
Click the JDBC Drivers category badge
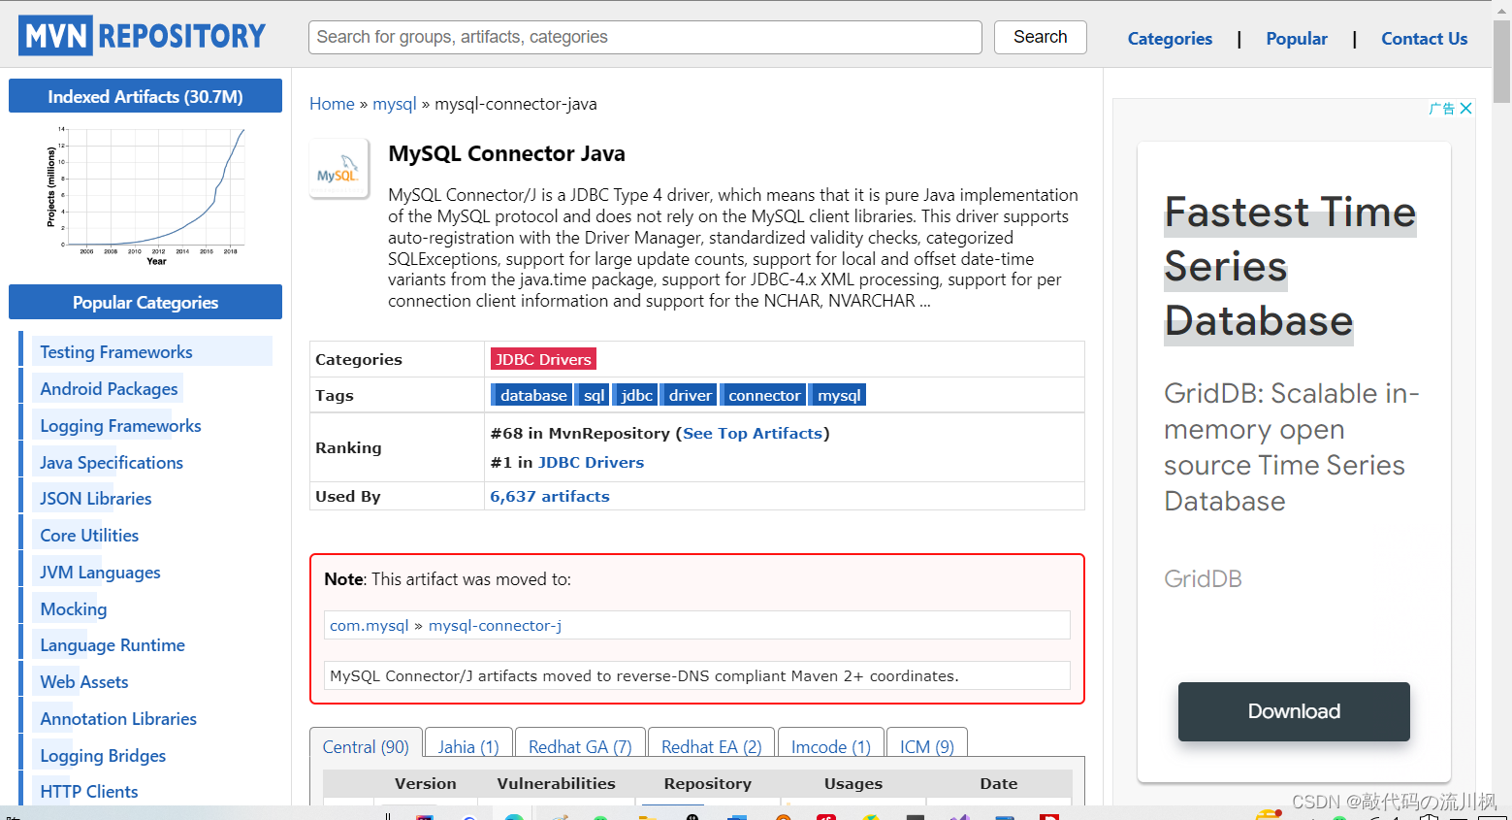(x=543, y=359)
